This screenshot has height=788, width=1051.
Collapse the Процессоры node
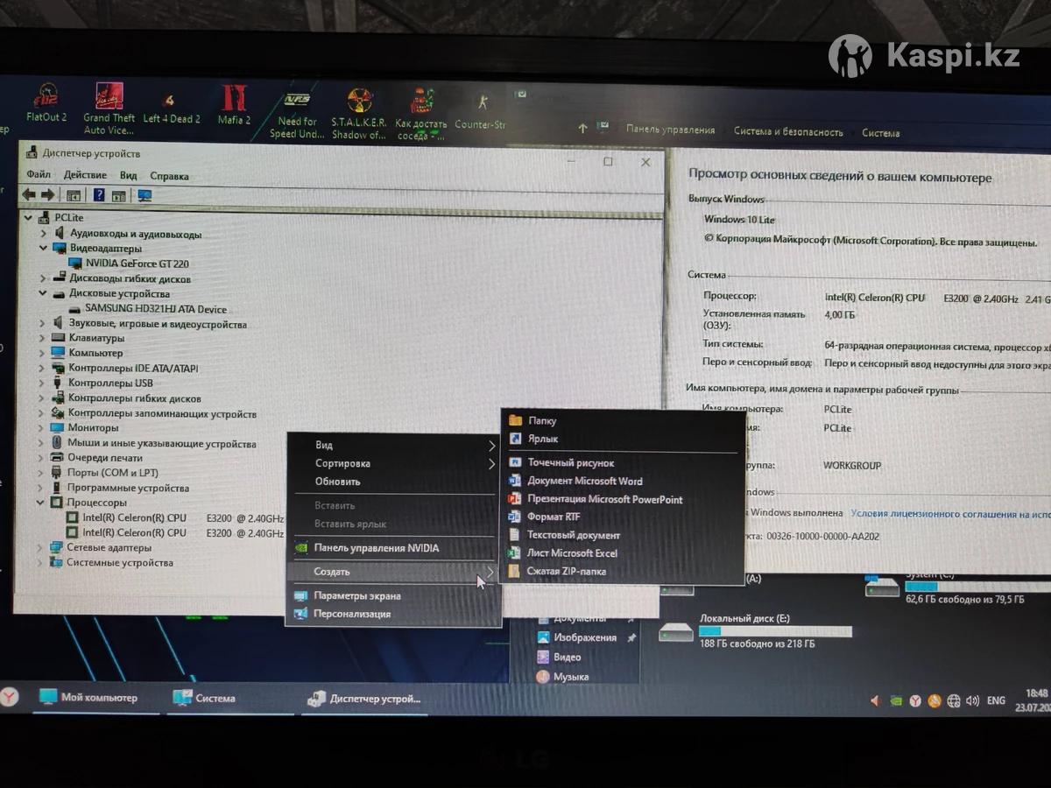tap(40, 503)
